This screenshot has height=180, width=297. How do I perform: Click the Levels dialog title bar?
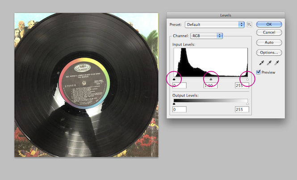pyautogui.click(x=226, y=15)
